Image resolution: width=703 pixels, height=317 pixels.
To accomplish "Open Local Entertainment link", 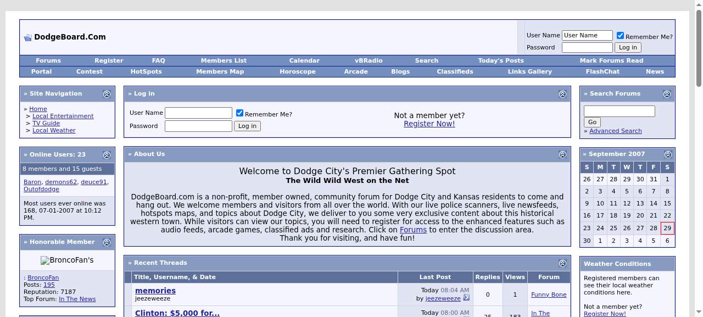I will (63, 116).
